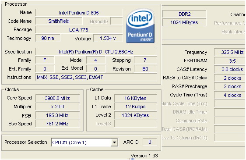Click the Stepping value 7
This screenshot has width=246, height=160.
[x=145, y=60]
